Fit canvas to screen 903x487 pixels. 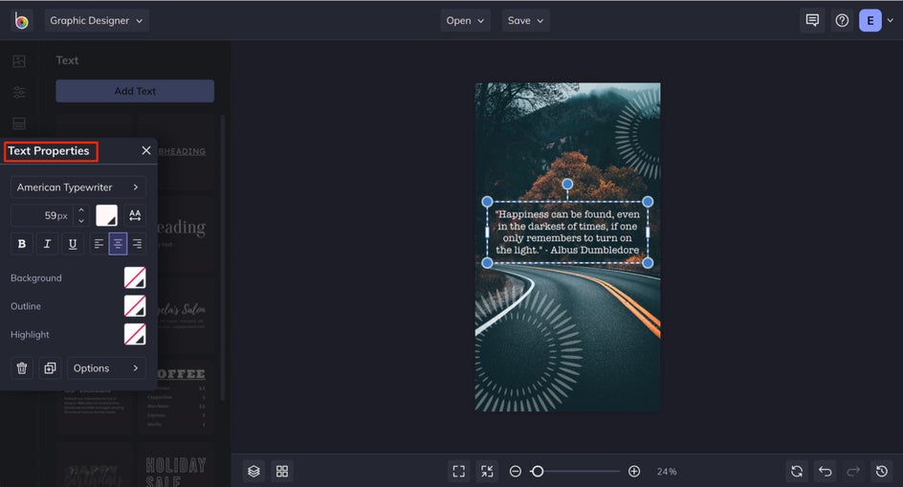(459, 472)
